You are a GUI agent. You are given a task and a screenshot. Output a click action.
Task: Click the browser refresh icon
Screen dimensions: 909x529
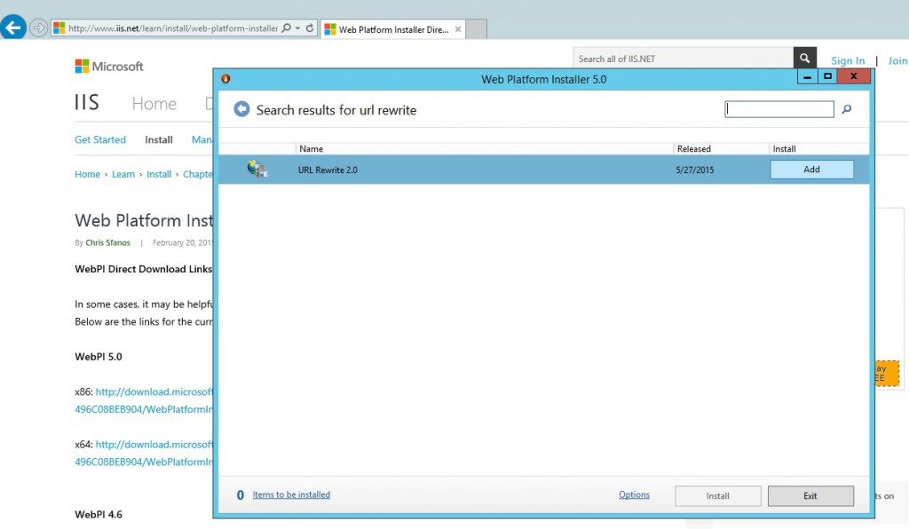coord(310,28)
